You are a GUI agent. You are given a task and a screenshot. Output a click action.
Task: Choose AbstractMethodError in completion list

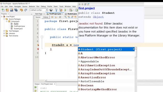106,57
